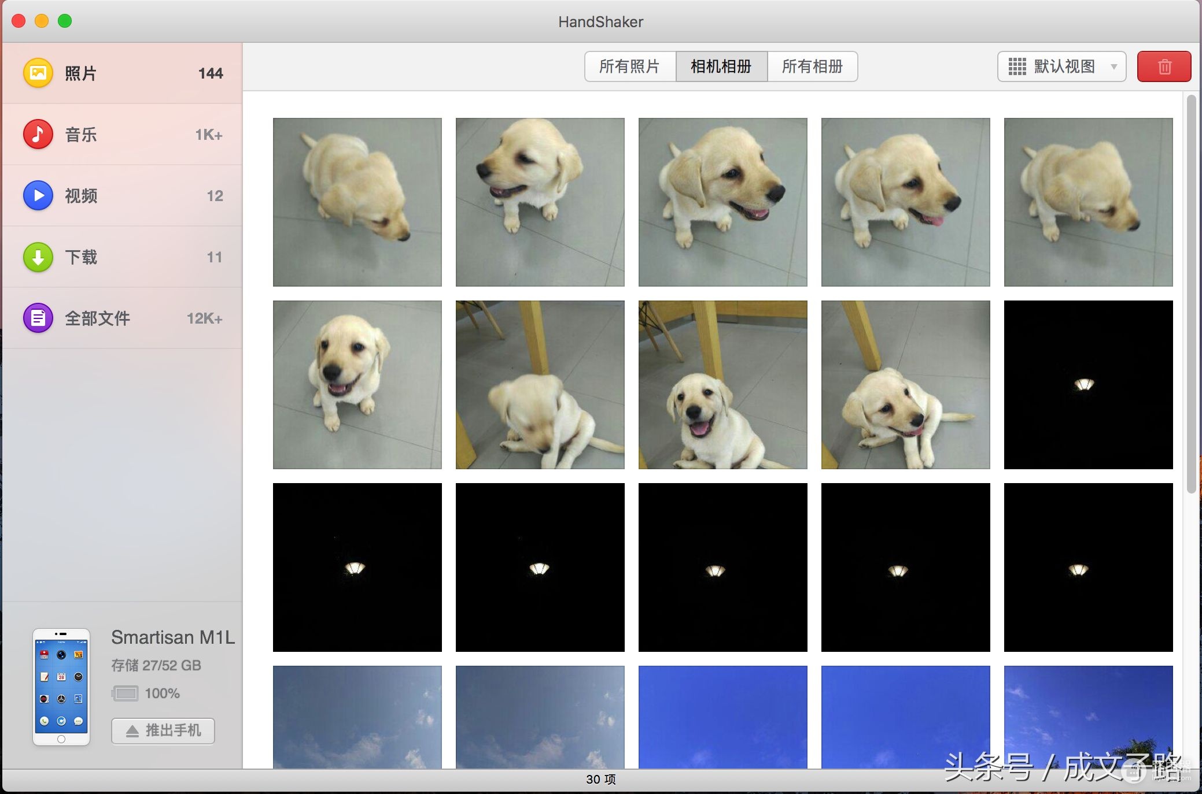Screen dimensions: 1202x794
Task: Delete selection with the red trash icon
Action: [x=1164, y=66]
